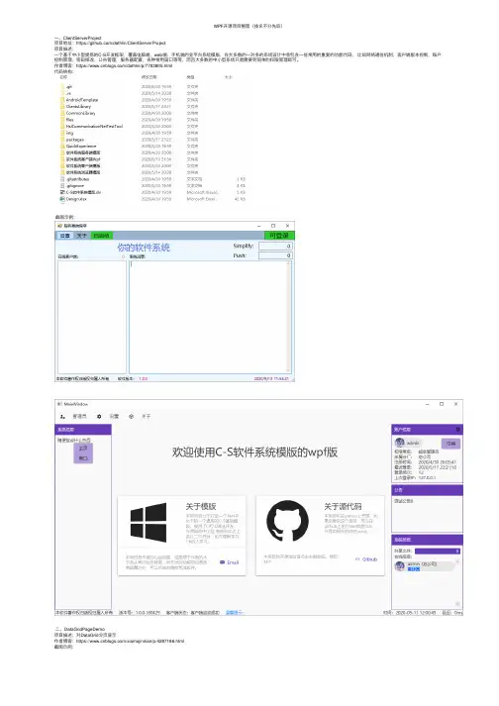Click the .gitattributes file icon
This screenshot has height=706, width=499.
pyautogui.click(x=62, y=179)
